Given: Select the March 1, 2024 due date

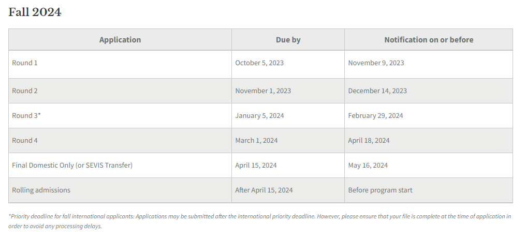Looking at the screenshot, I should pos(256,140).
